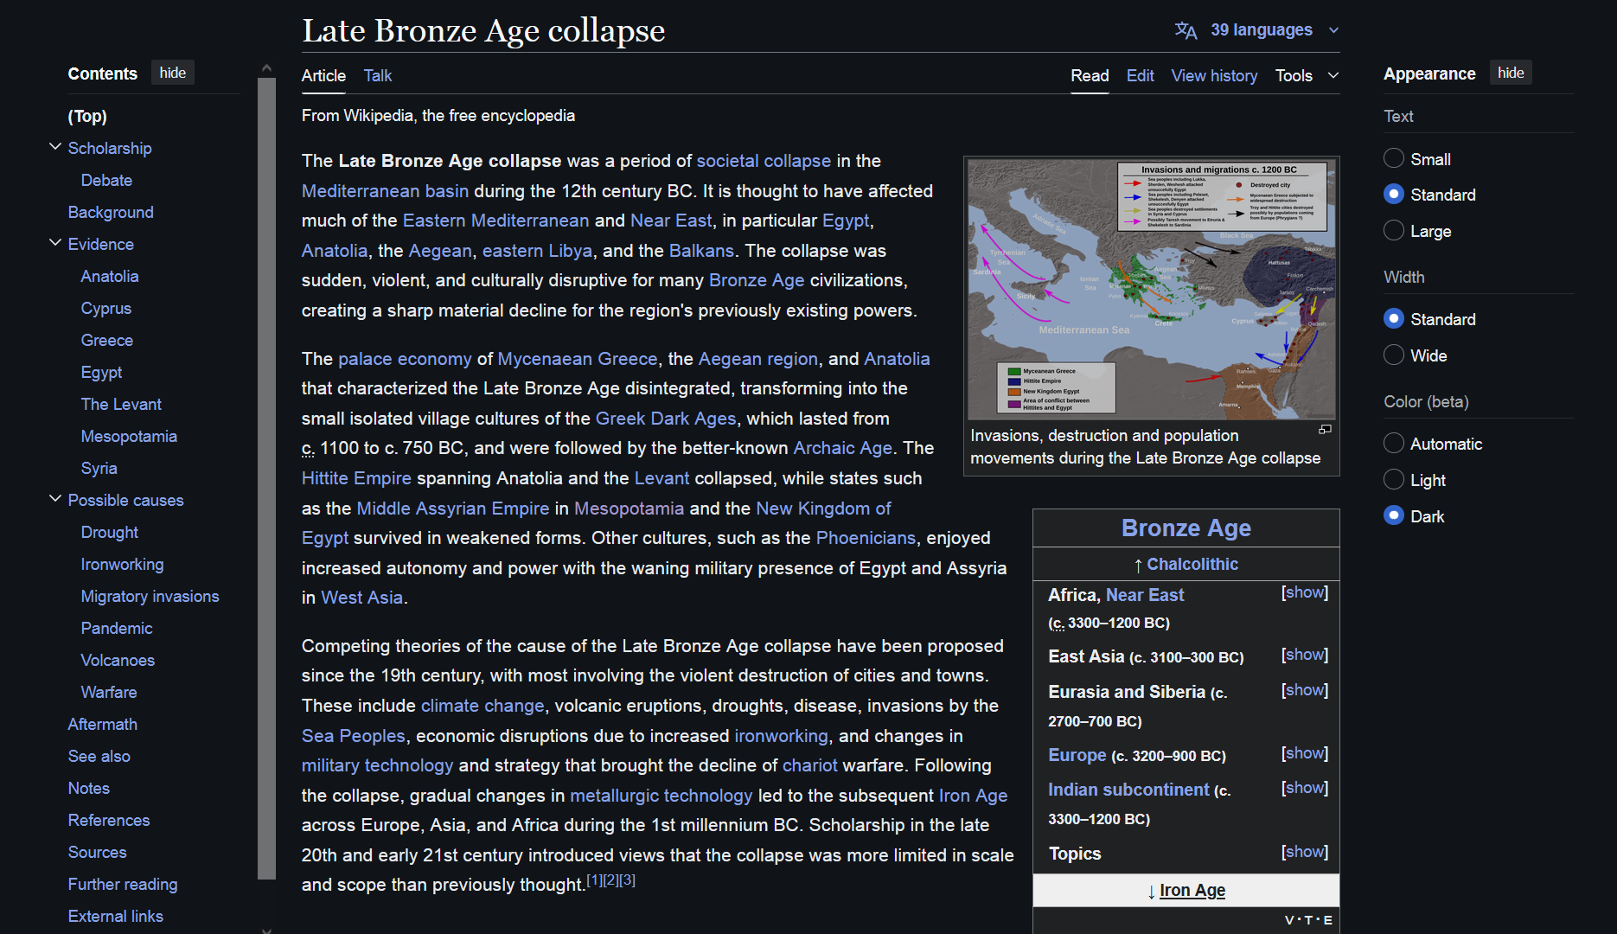Viewport: 1617px width, 934px height.
Task: Show East Asia section in Bronze Age box
Action: coord(1305,655)
